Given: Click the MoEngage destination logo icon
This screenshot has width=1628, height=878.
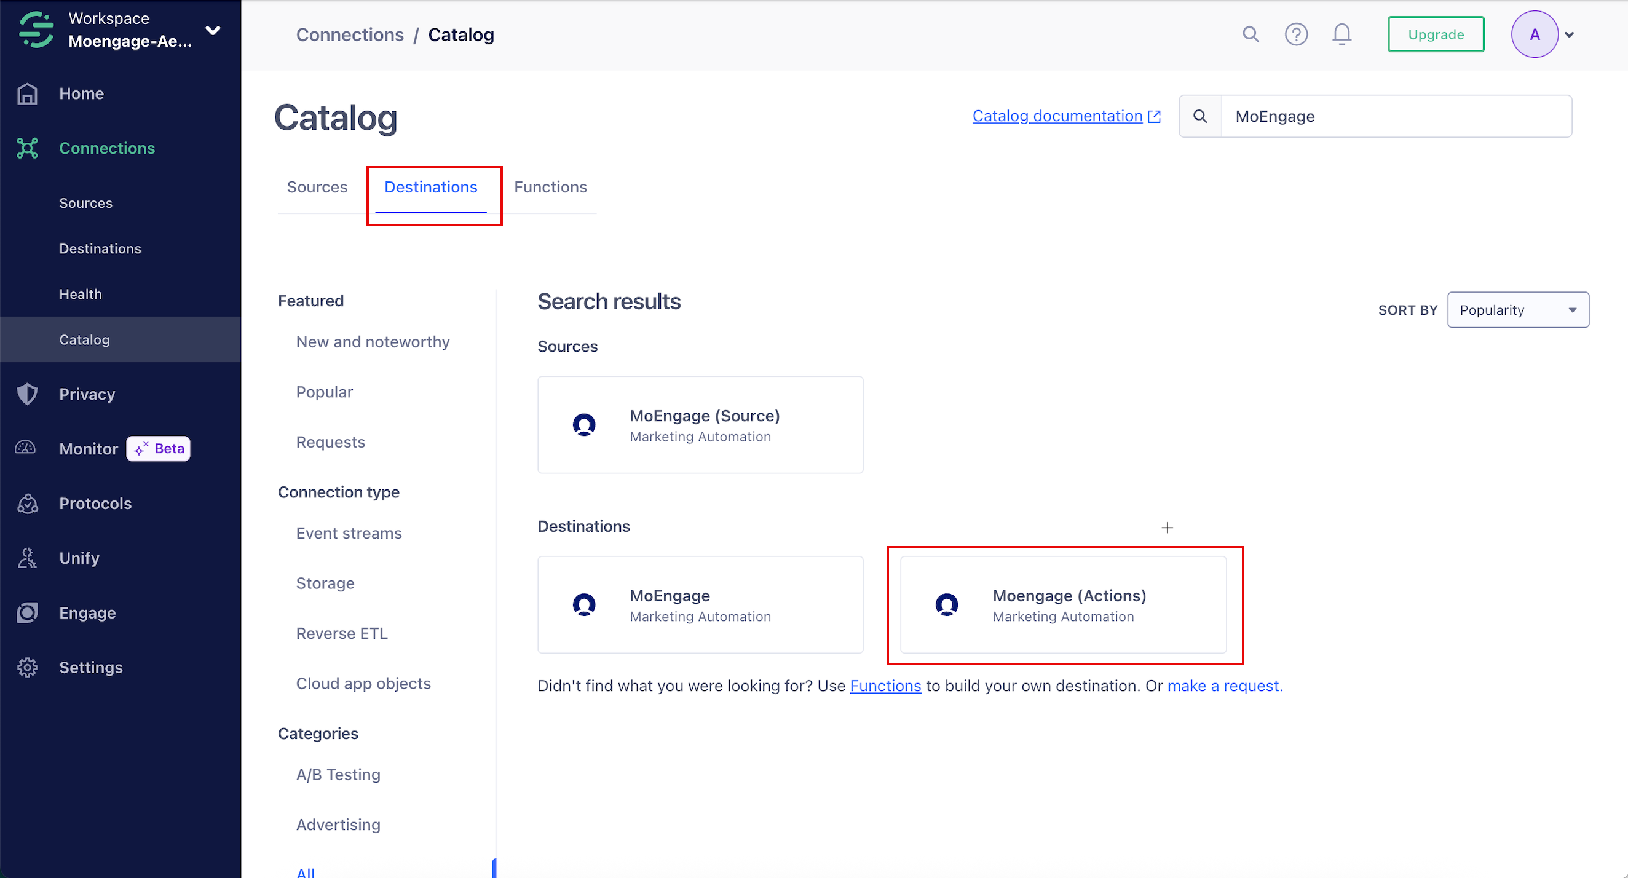Looking at the screenshot, I should [x=584, y=605].
